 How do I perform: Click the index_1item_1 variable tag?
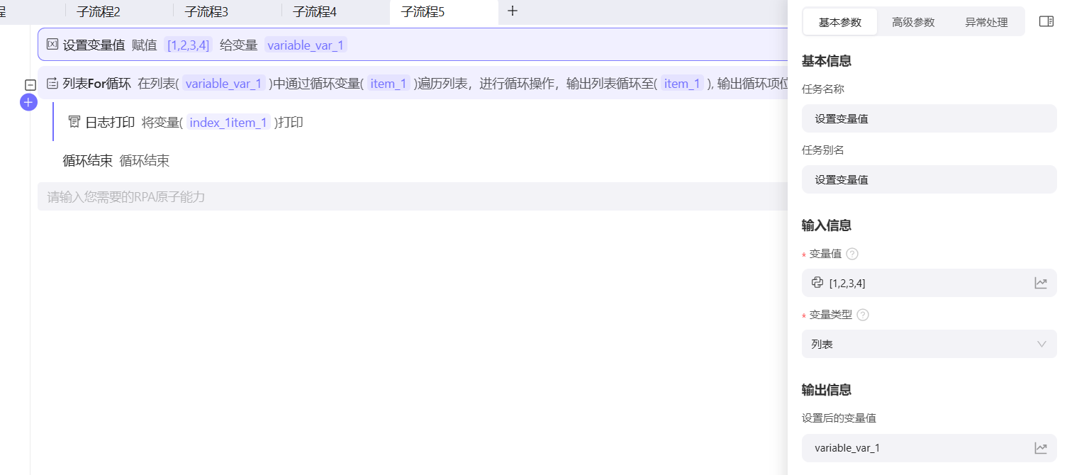point(228,123)
